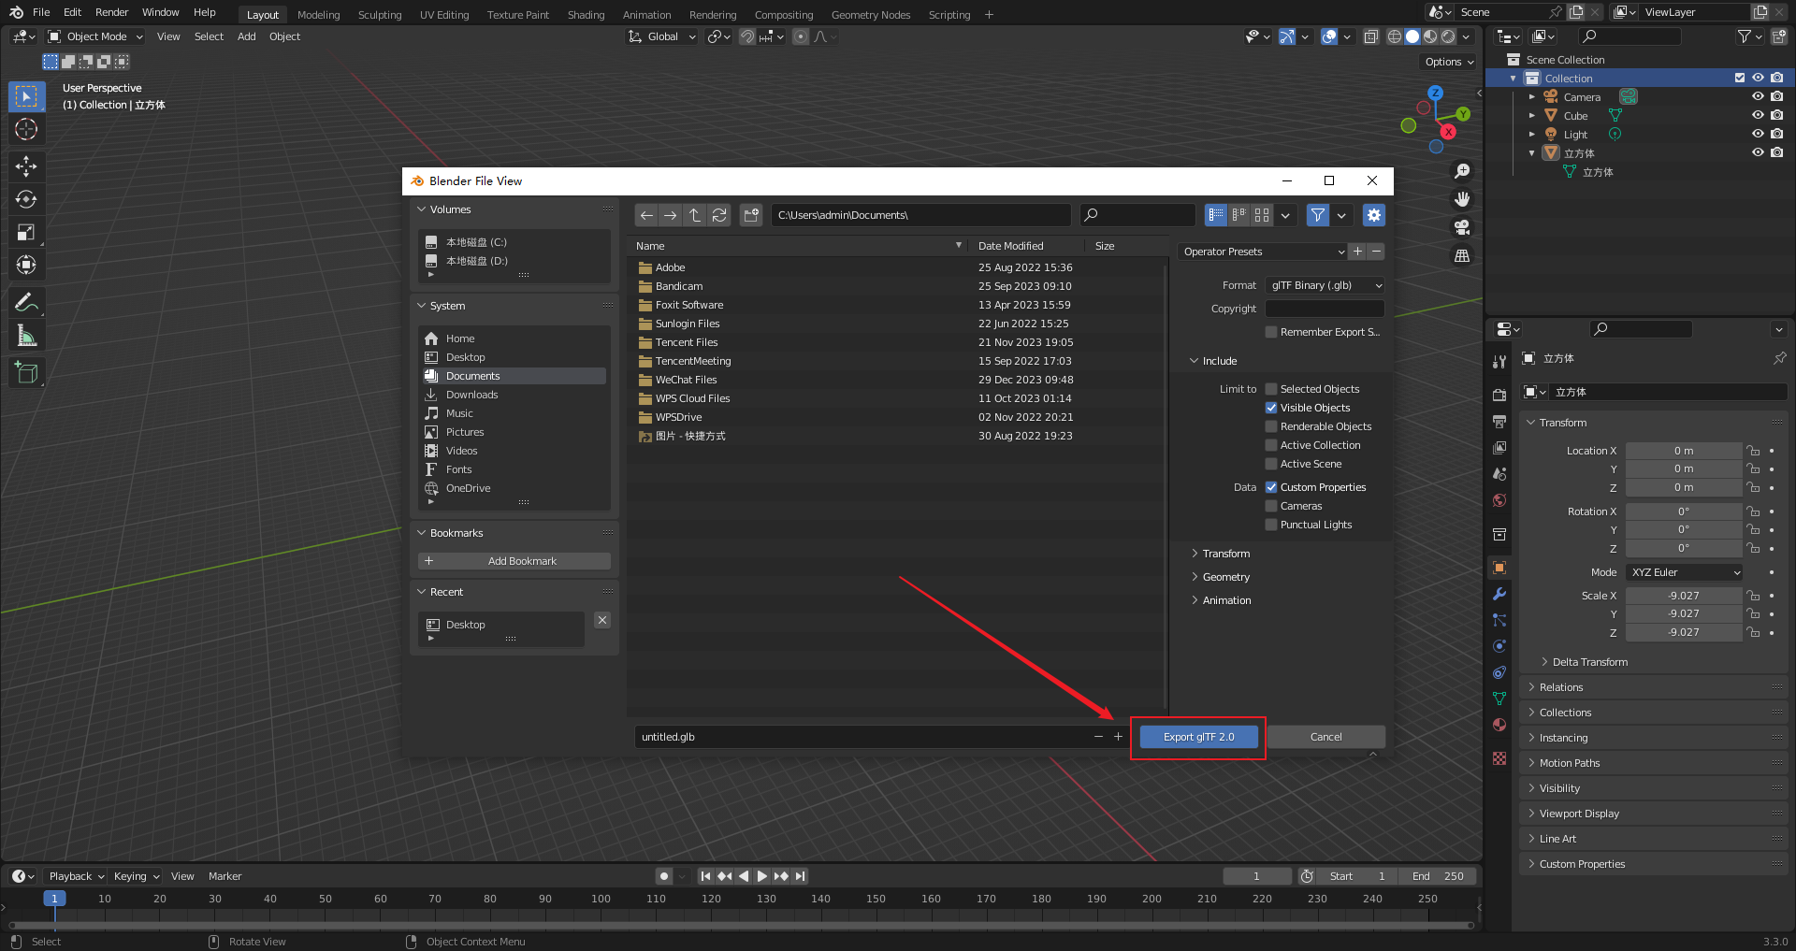The width and height of the screenshot is (1796, 951).
Task: Open Material properties tab
Action: (1499, 725)
